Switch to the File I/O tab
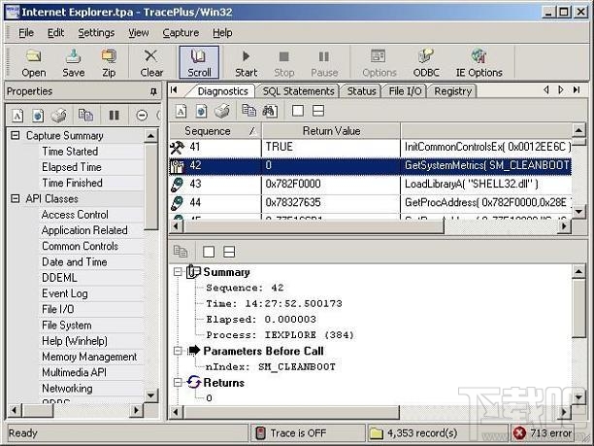The height and width of the screenshot is (446, 594). [405, 91]
